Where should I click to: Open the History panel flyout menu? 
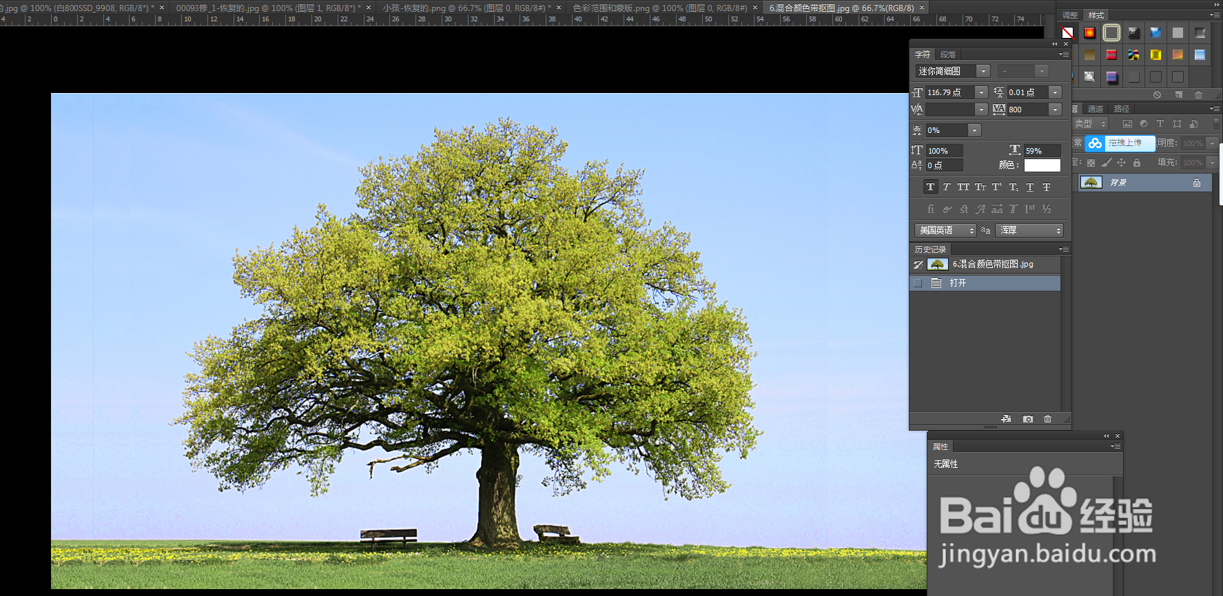click(1064, 249)
